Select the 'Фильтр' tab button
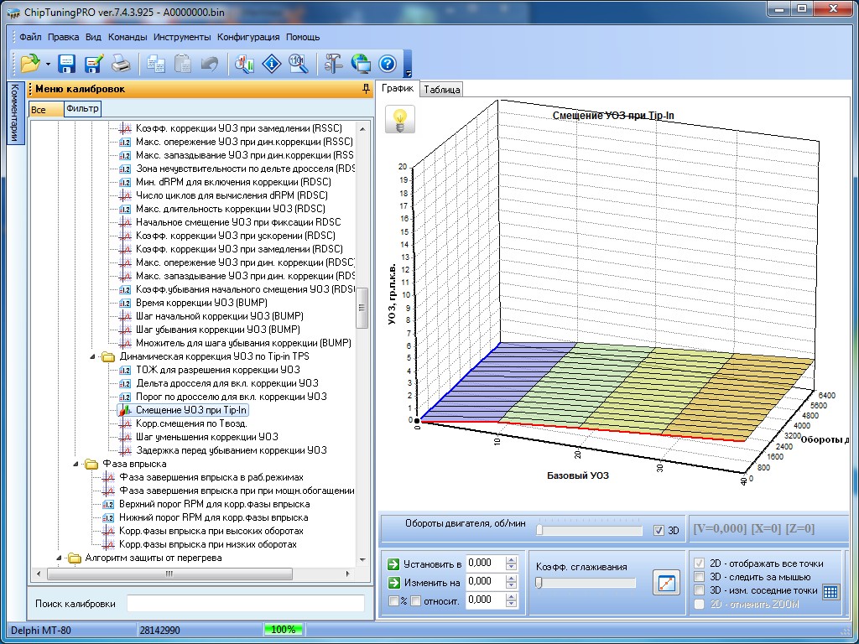Viewport: 859px width, 644px height. click(x=82, y=109)
